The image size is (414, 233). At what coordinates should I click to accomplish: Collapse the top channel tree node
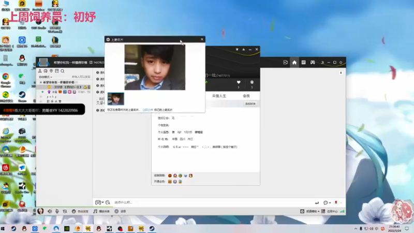[x=41, y=82]
